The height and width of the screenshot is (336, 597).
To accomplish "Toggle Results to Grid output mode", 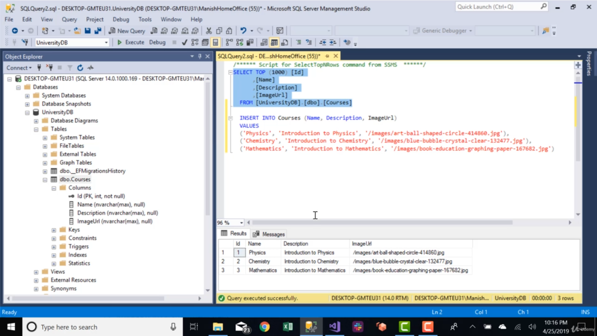I will tap(274, 43).
